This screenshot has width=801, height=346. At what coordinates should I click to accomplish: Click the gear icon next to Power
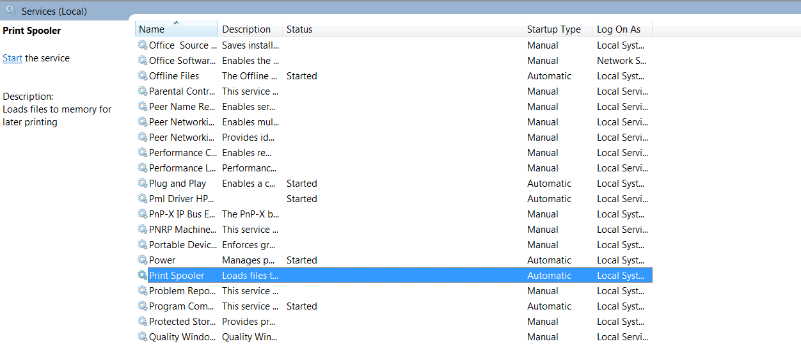pos(143,260)
